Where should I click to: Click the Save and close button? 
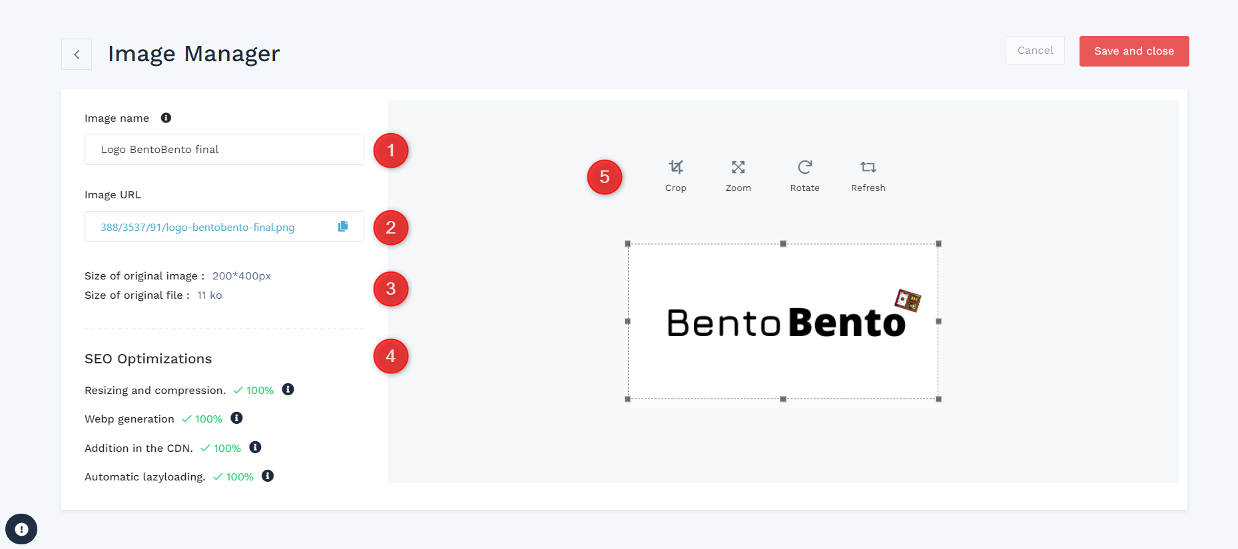click(1134, 51)
